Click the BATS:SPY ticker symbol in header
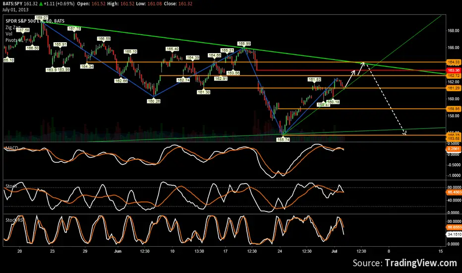This screenshot has height=273, width=462. point(12,3)
